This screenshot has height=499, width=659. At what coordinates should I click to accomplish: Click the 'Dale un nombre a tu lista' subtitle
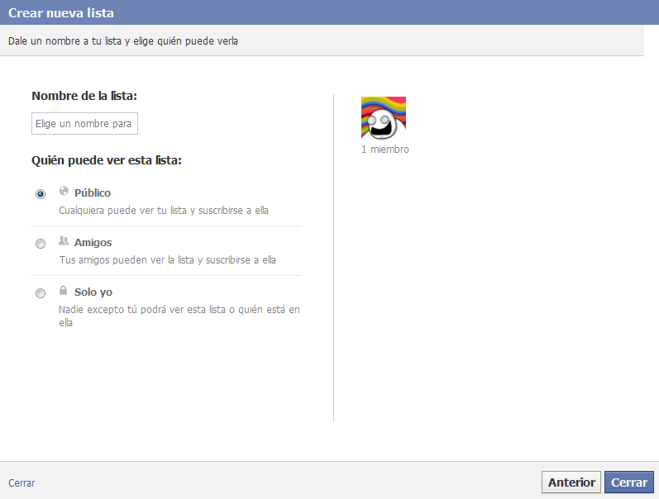[123, 41]
